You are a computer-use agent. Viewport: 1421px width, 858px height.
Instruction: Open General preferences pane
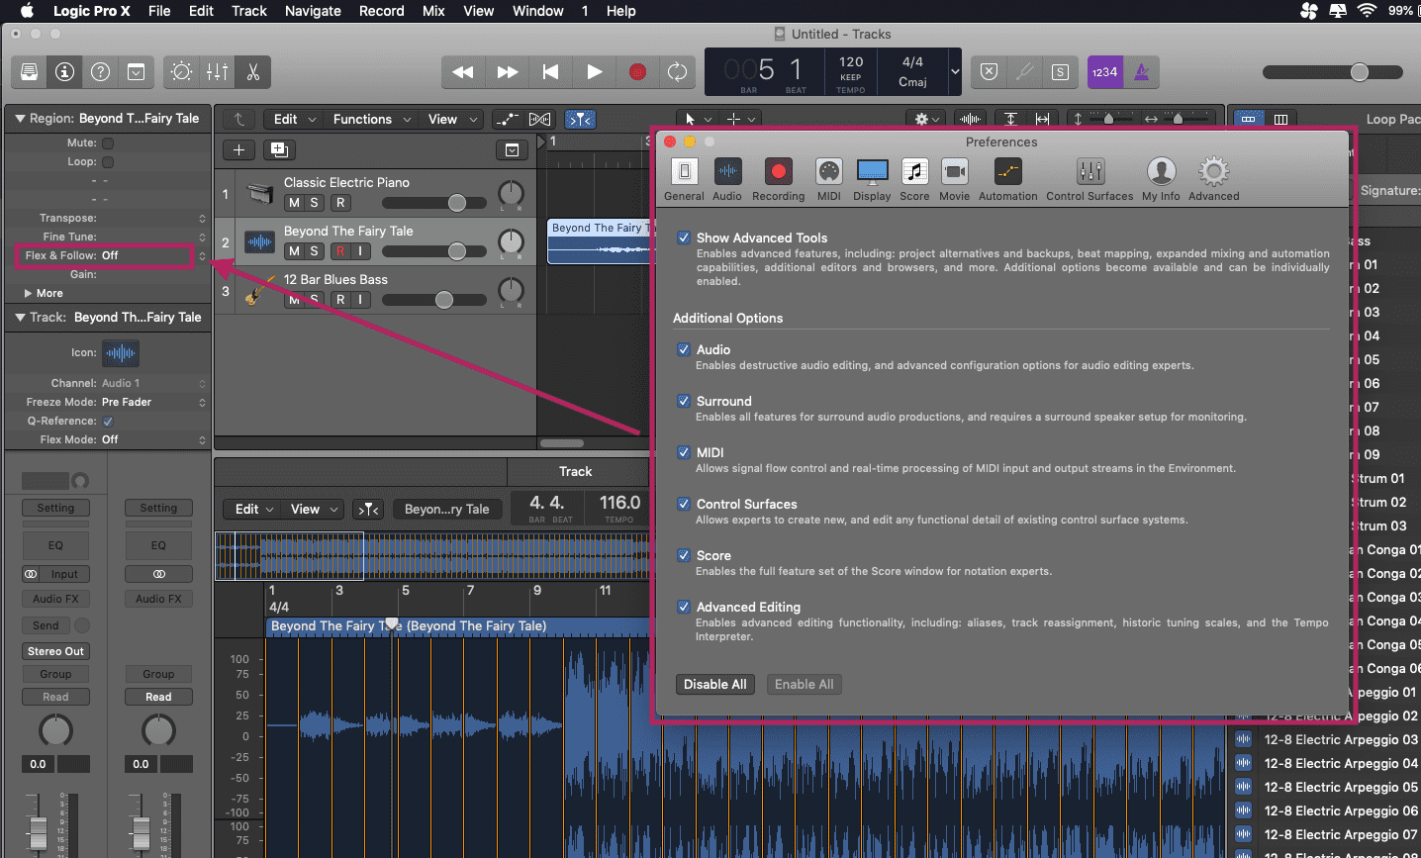point(684,179)
